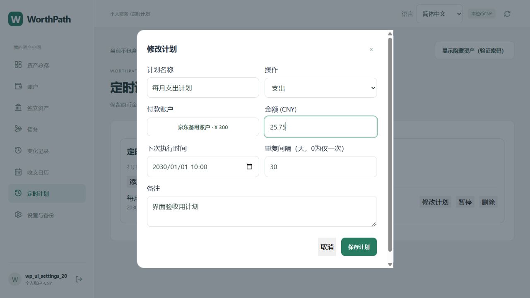Open 收支日历 page
Image resolution: width=530 pixels, height=298 pixels.
47,173
